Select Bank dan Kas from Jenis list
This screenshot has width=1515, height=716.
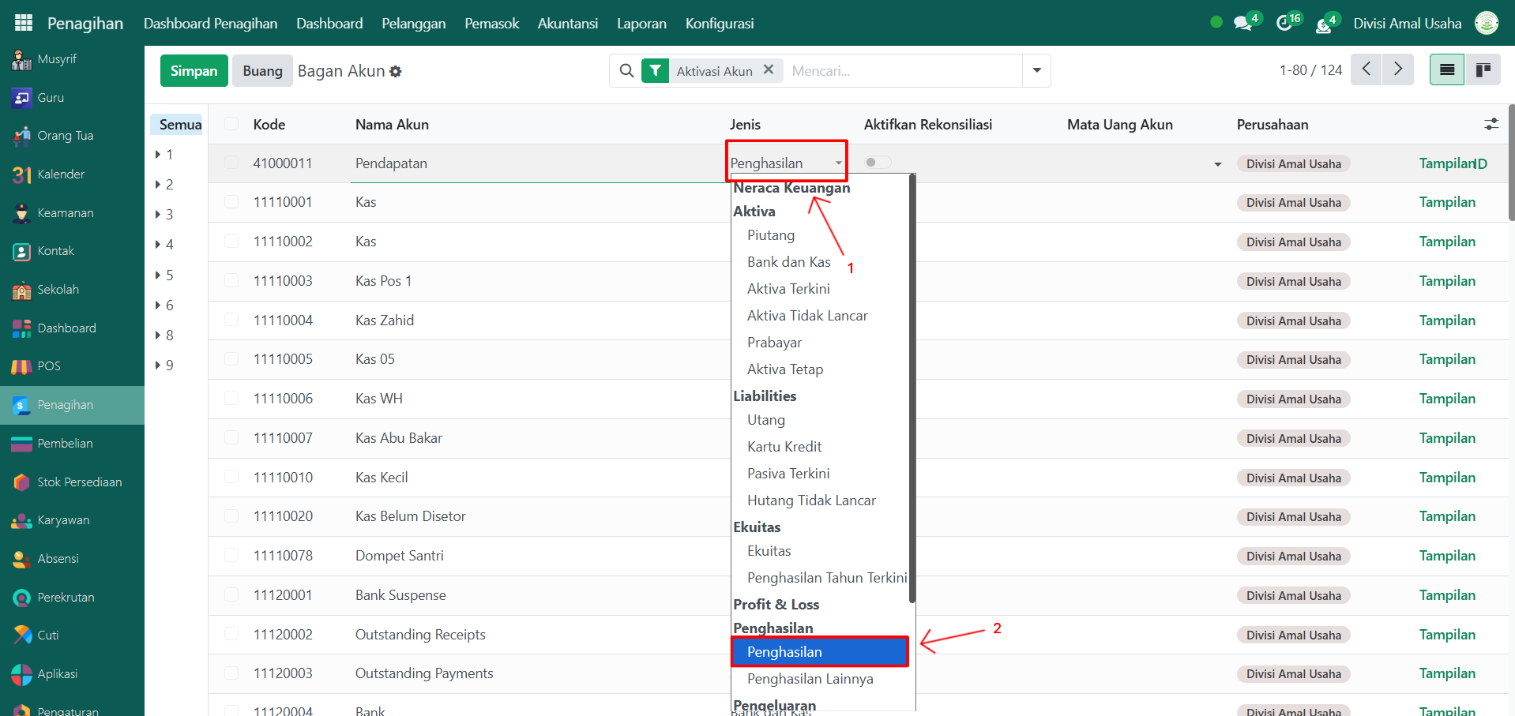pos(788,262)
